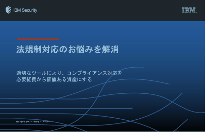Select the subtitle line starting with 適切なツール
205x132 pixels.
pyautogui.click(x=69, y=73)
